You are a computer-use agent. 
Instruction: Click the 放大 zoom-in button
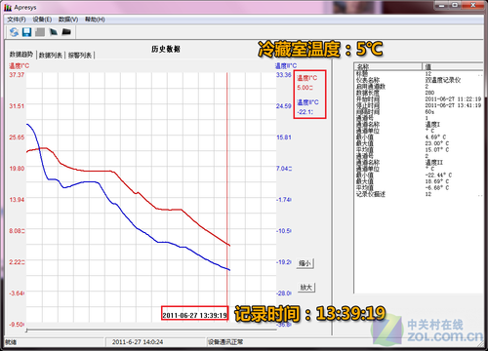pyautogui.click(x=306, y=288)
